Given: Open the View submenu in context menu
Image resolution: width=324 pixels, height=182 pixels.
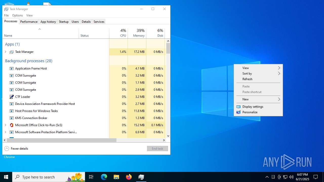Looking at the screenshot, I should tap(258, 68).
